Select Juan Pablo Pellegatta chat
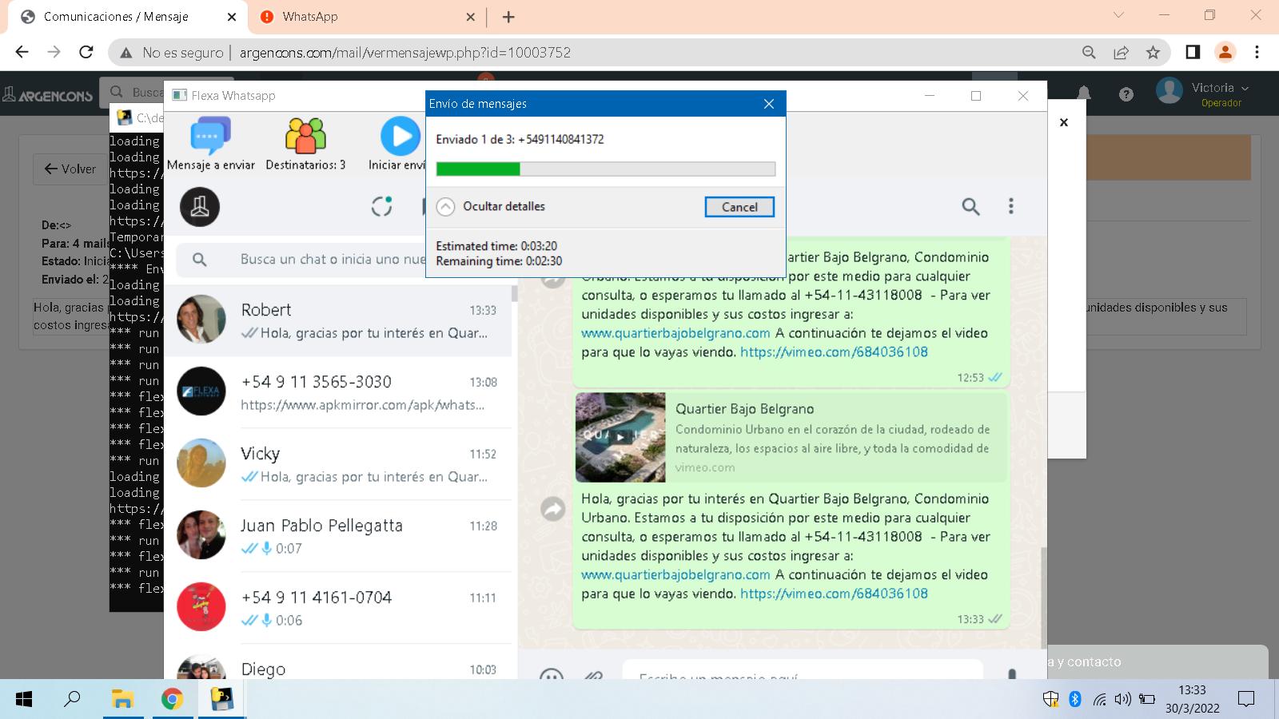This screenshot has width=1279, height=719. coord(337,536)
